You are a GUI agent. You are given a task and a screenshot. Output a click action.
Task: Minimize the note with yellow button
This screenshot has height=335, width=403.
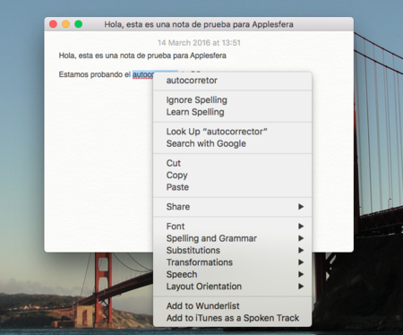pyautogui.click(x=65, y=24)
